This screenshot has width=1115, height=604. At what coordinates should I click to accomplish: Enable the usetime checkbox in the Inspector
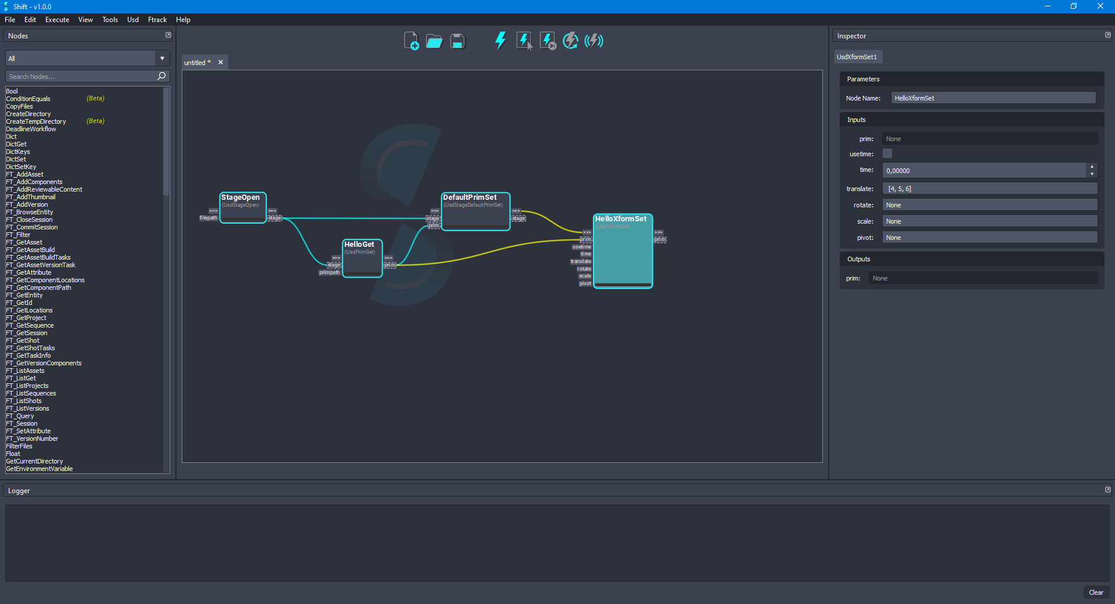click(x=887, y=153)
